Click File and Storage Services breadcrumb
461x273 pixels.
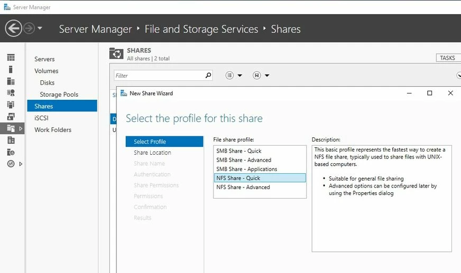pos(201,29)
